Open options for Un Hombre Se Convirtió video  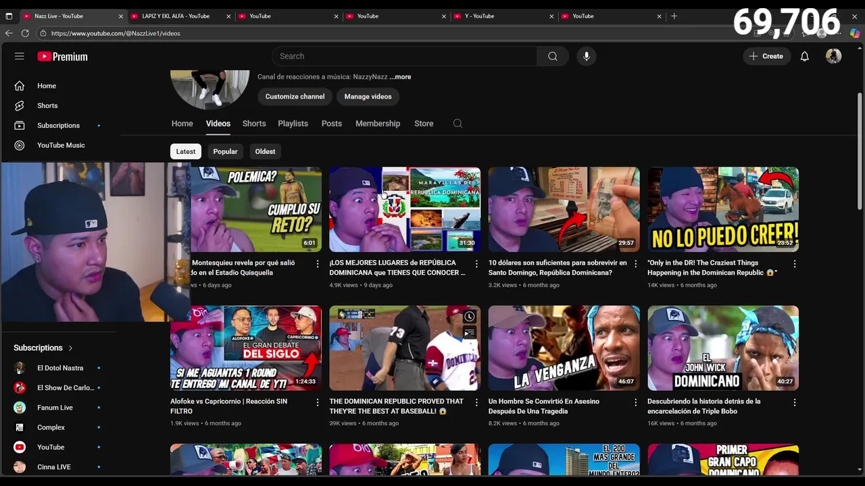point(635,402)
